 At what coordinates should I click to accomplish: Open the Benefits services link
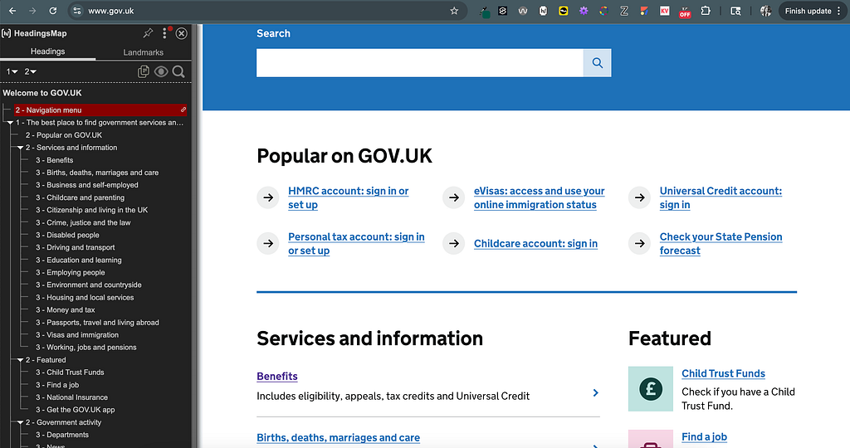tap(277, 376)
